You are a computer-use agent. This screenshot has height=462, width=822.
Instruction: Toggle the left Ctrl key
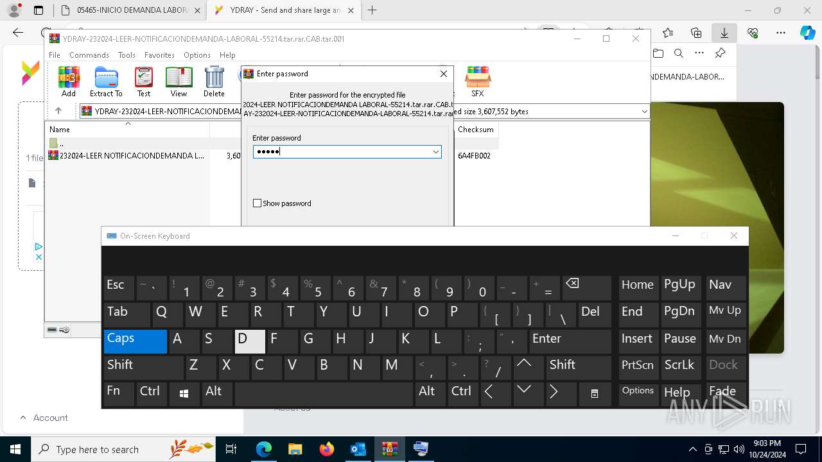152,393
